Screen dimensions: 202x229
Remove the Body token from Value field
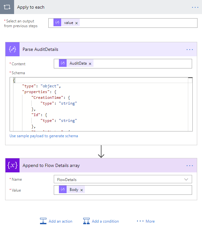[x=82, y=190]
